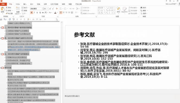Click the notes field below the slide
This screenshot has width=180, height=103.
point(122,96)
